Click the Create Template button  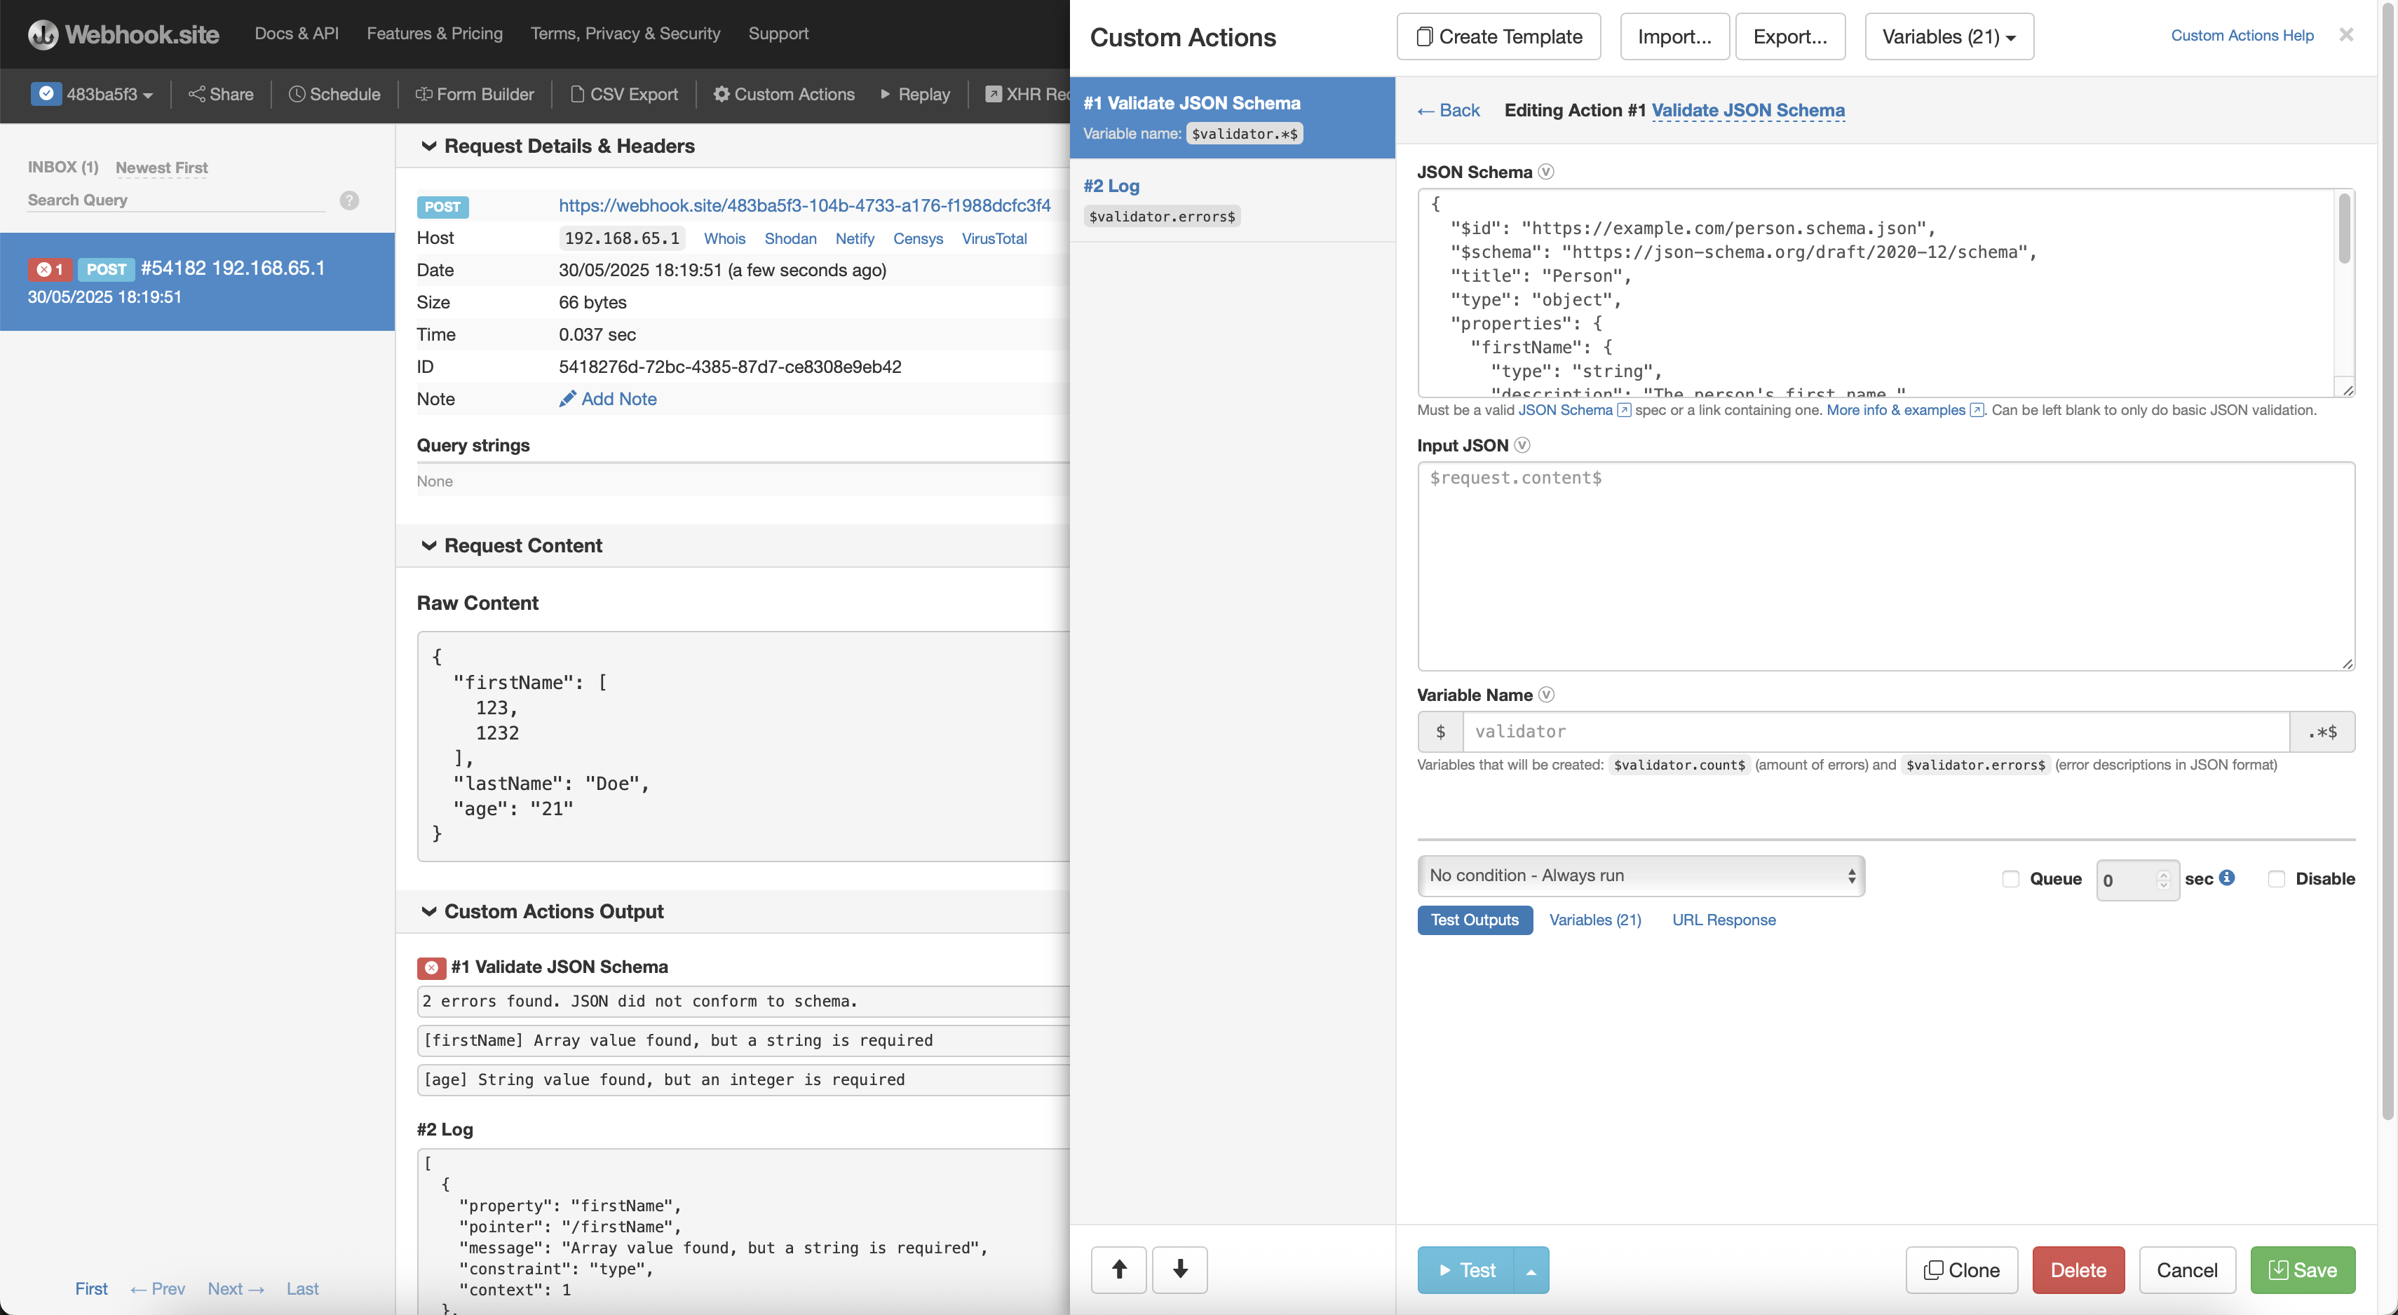click(x=1499, y=36)
